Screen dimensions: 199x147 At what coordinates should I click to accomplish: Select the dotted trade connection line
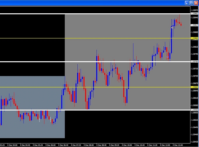[x=170, y=42]
